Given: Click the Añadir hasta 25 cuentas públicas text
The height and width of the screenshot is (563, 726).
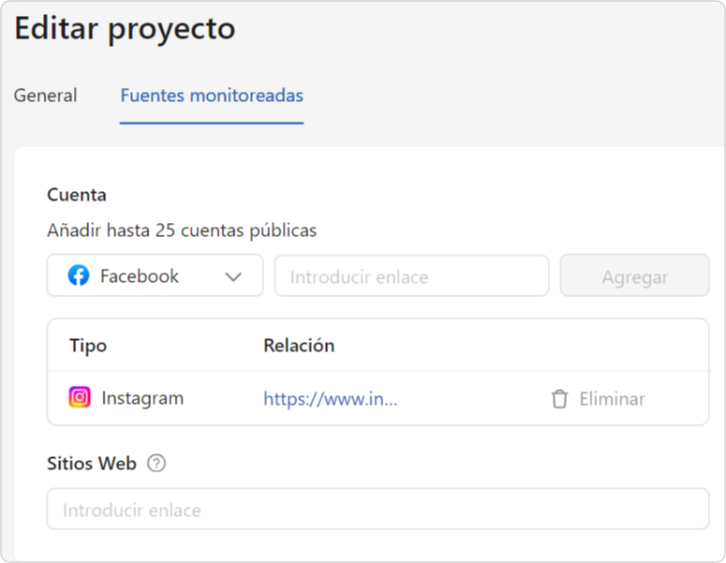Looking at the screenshot, I should pyautogui.click(x=182, y=230).
